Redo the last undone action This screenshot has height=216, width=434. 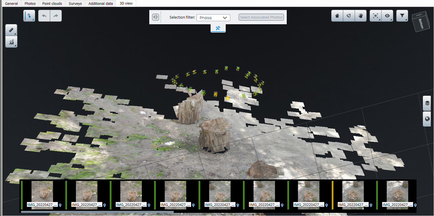pos(56,16)
